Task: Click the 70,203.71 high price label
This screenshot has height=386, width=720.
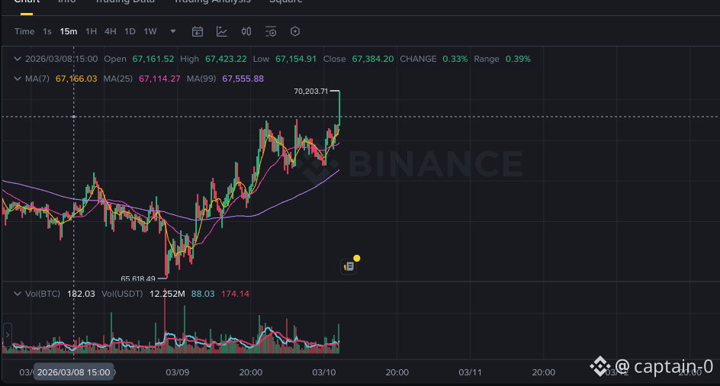Action: [311, 91]
